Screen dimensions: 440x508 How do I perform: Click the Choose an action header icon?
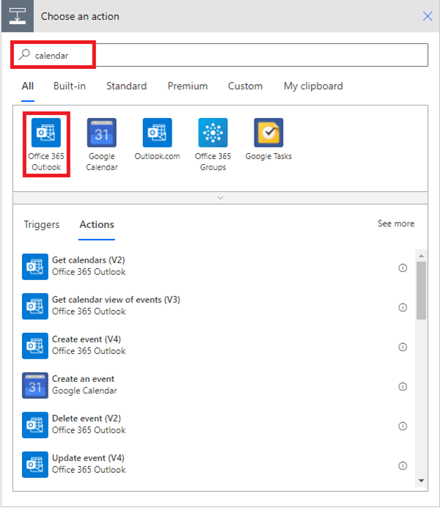(18, 16)
